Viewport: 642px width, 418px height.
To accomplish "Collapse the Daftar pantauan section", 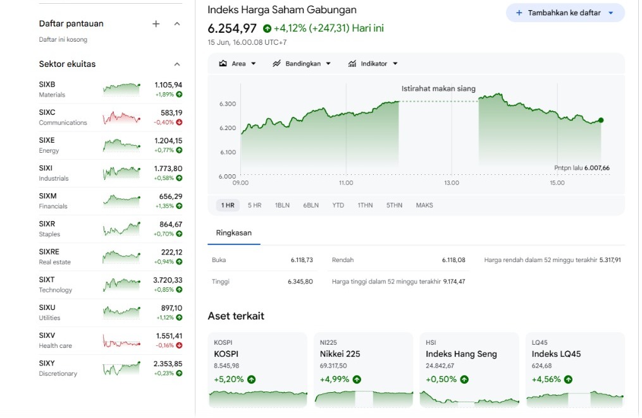I will [177, 24].
